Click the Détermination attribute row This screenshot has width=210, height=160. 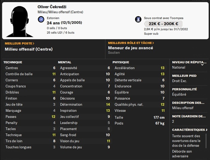point(85,104)
